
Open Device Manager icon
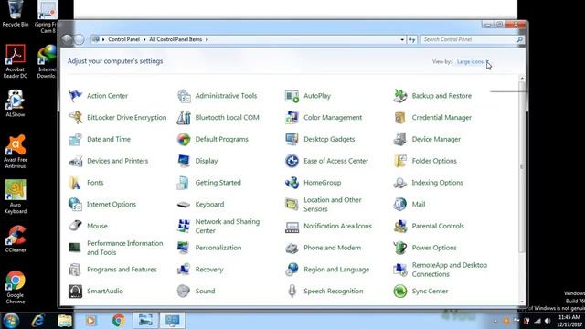[x=400, y=139]
